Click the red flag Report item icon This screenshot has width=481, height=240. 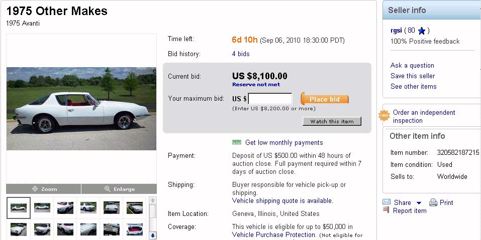(386, 210)
